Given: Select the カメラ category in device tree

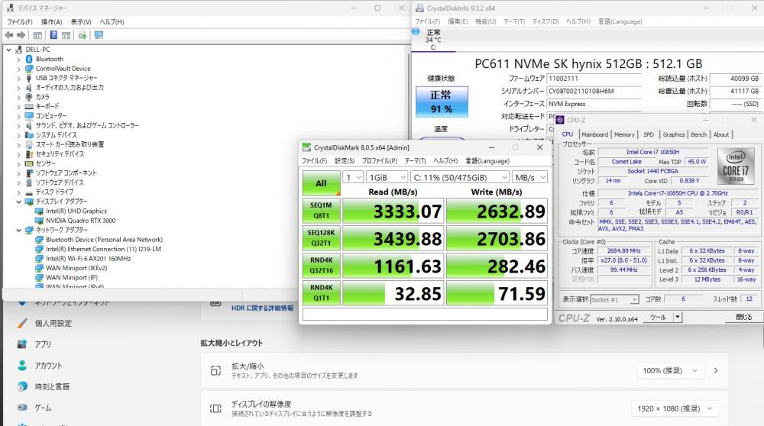Looking at the screenshot, I should (42, 97).
